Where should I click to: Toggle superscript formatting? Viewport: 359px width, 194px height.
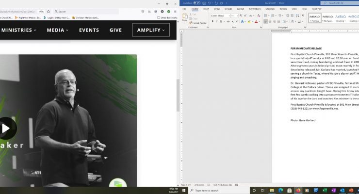[237, 21]
